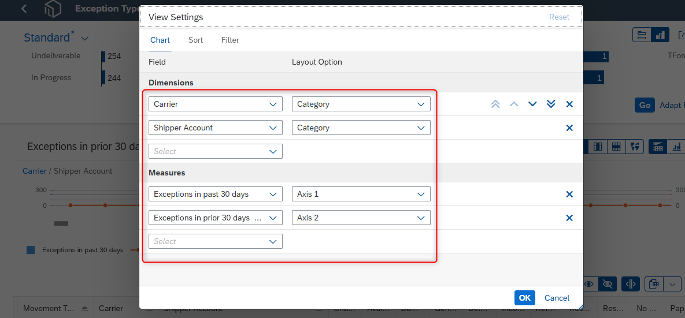The width and height of the screenshot is (685, 318).
Task: Click the Carrier breadcrumb link
Action: pos(35,171)
